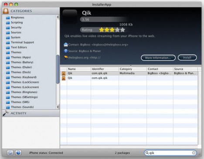Viewport: 204px width, 159px height.
Task: Open the Ringtones category folder icon
Action: click(8, 18)
